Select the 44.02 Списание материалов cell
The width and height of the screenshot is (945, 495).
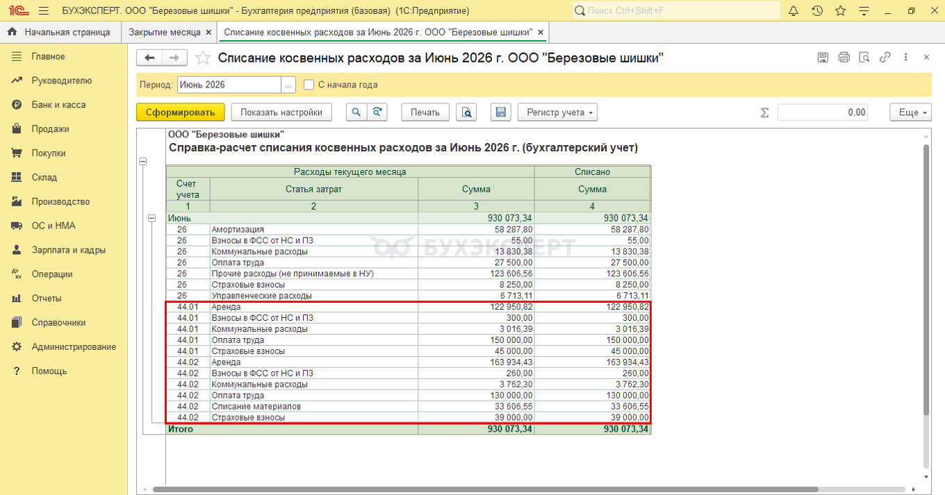314,406
